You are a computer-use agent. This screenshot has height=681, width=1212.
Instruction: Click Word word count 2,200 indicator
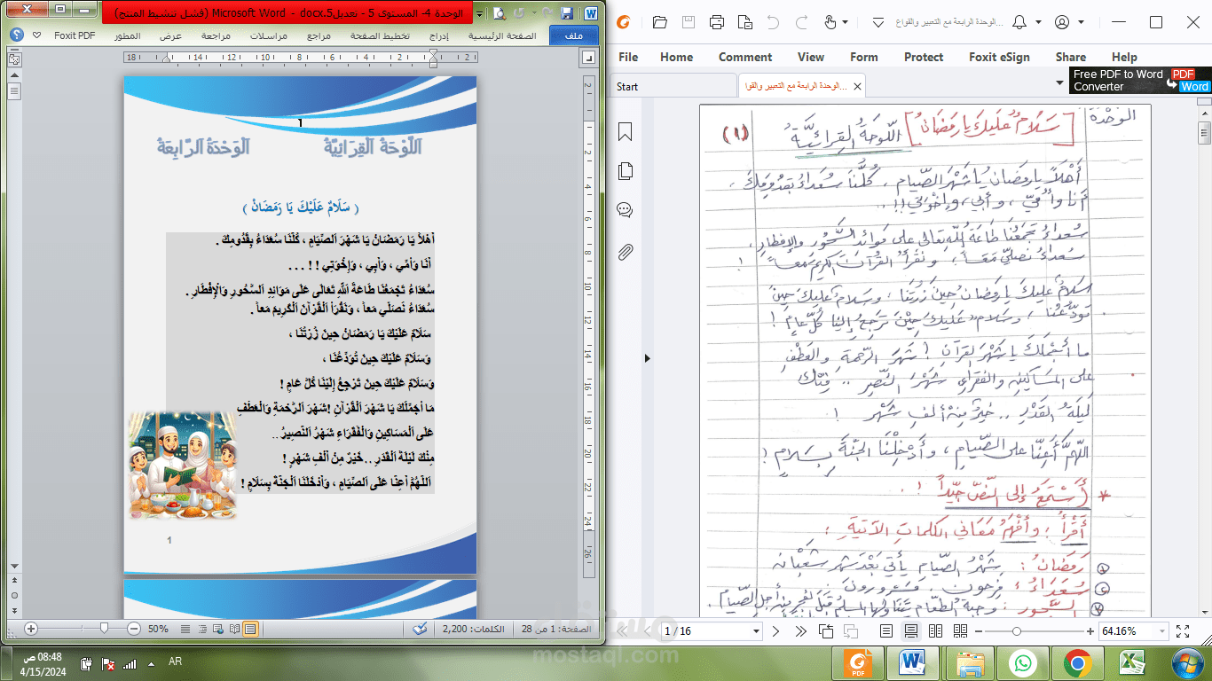pyautogui.click(x=473, y=629)
